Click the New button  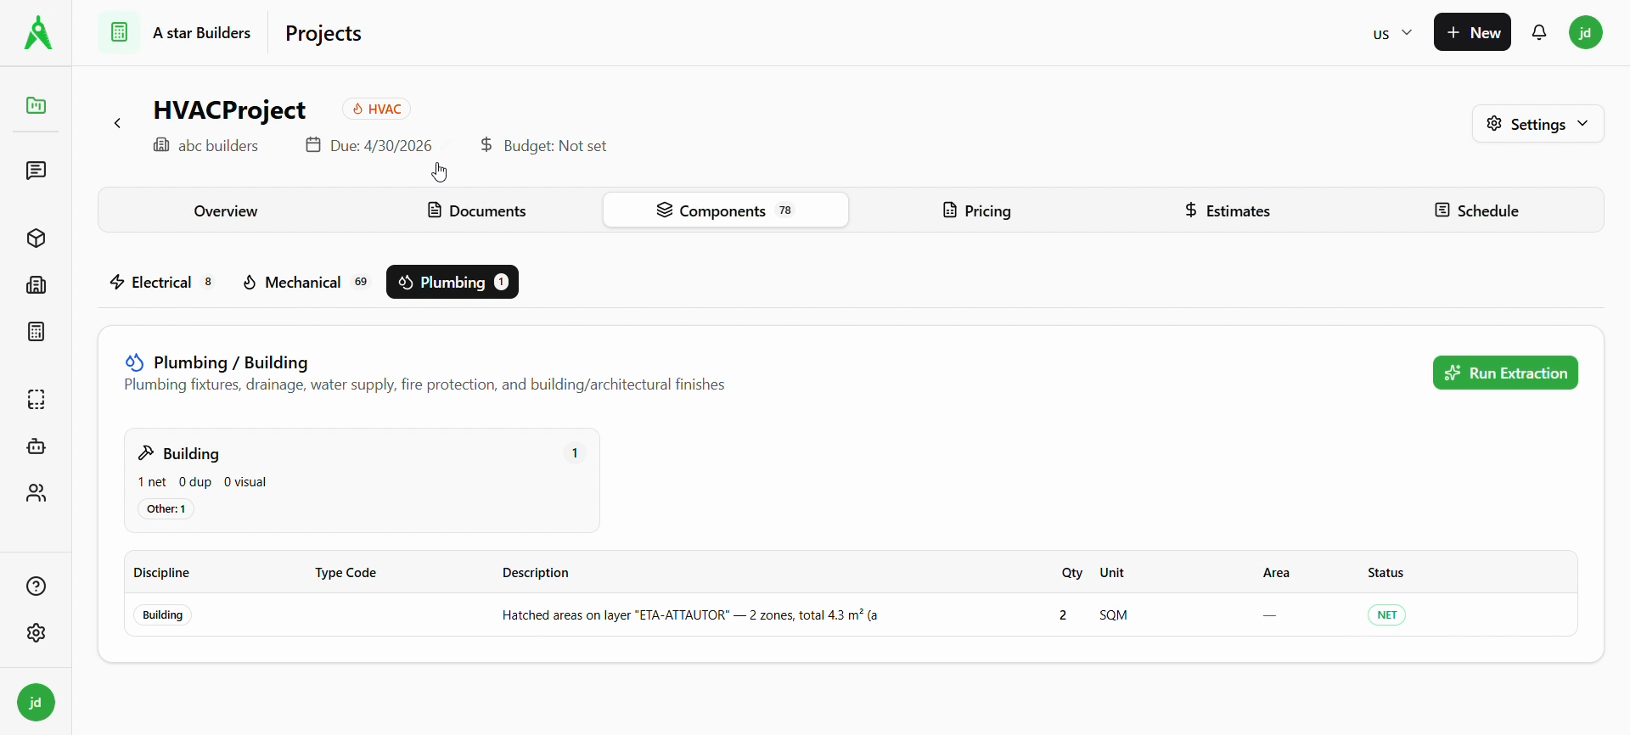[x=1472, y=33]
